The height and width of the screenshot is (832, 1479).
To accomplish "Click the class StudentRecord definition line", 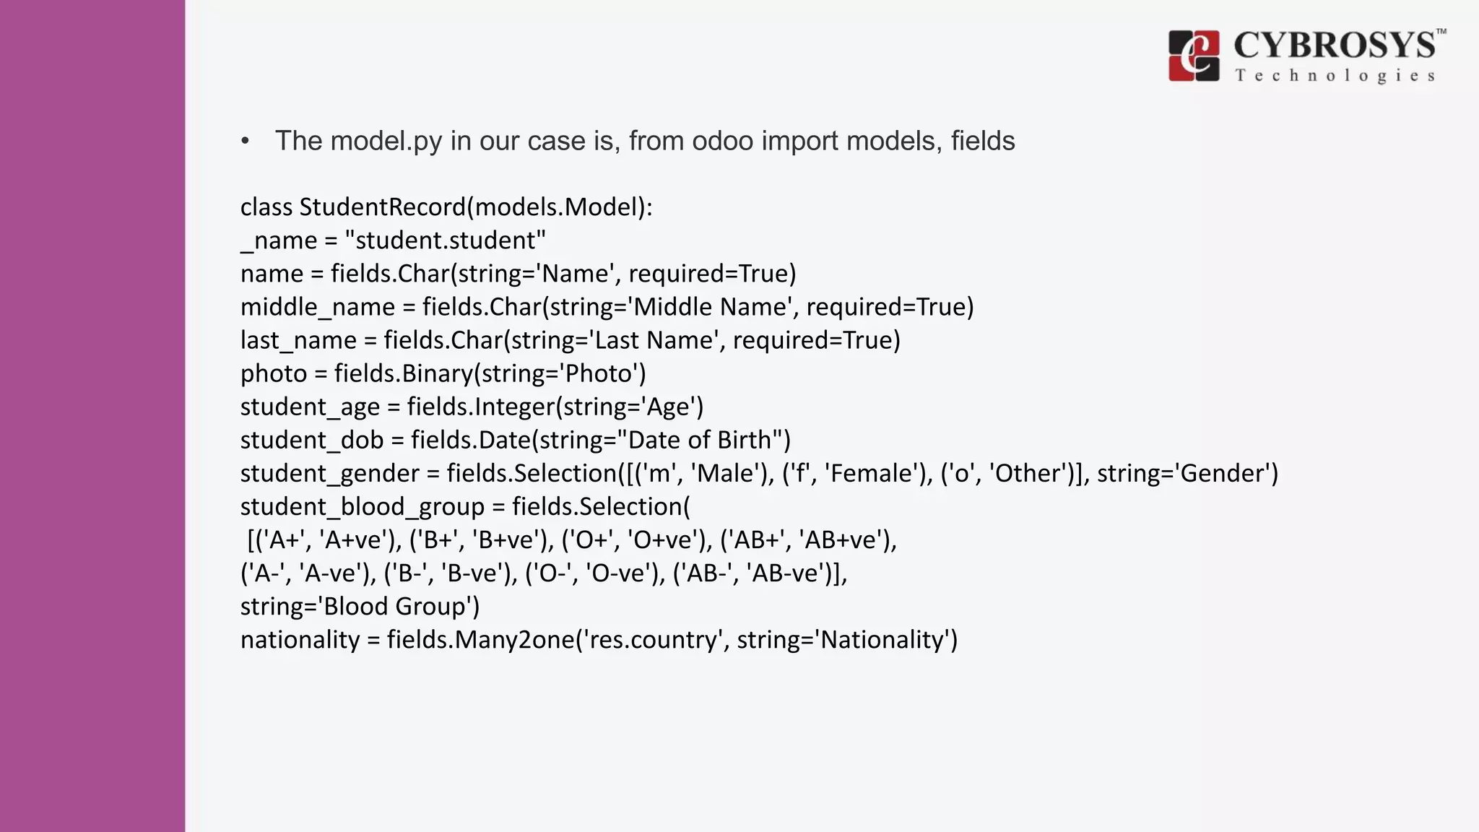I will click(446, 207).
